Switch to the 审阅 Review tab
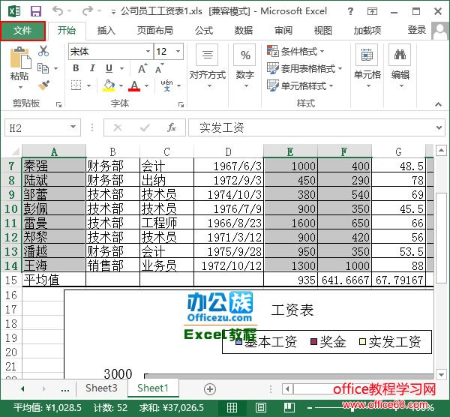This screenshot has width=450, height=417. click(283, 30)
